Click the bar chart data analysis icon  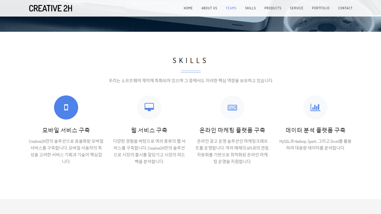315,107
